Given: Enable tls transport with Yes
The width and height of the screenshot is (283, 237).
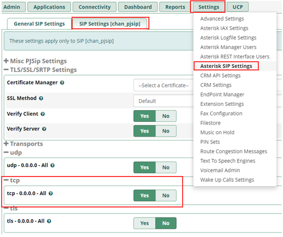Looking at the screenshot, I should pyautogui.click(x=144, y=223).
